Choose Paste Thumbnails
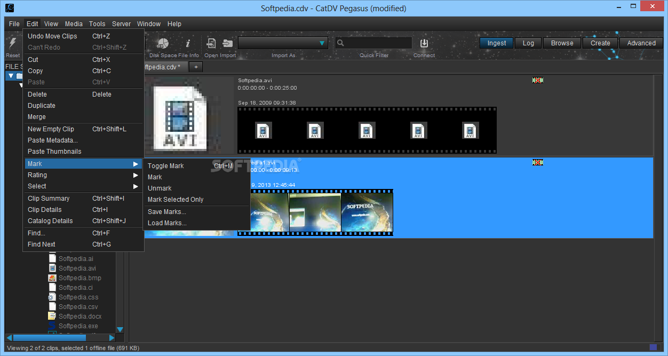The height and width of the screenshot is (356, 668). coord(84,152)
